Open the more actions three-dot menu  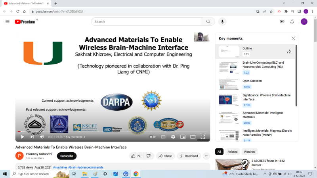tap(206, 156)
